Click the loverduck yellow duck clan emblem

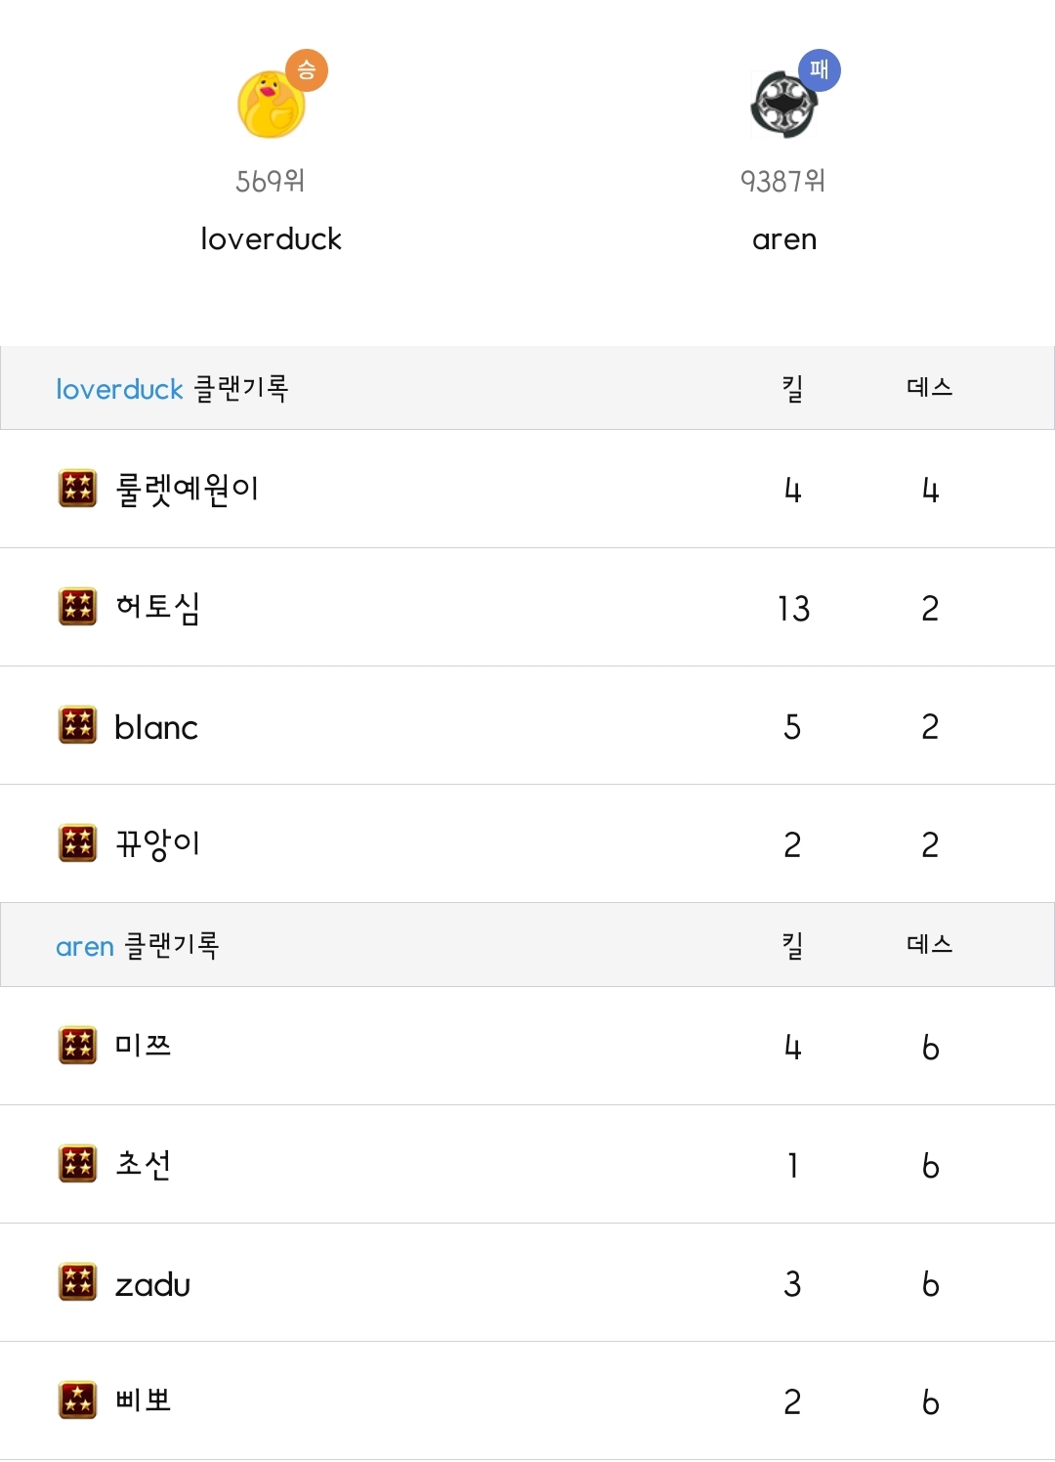[x=271, y=105]
